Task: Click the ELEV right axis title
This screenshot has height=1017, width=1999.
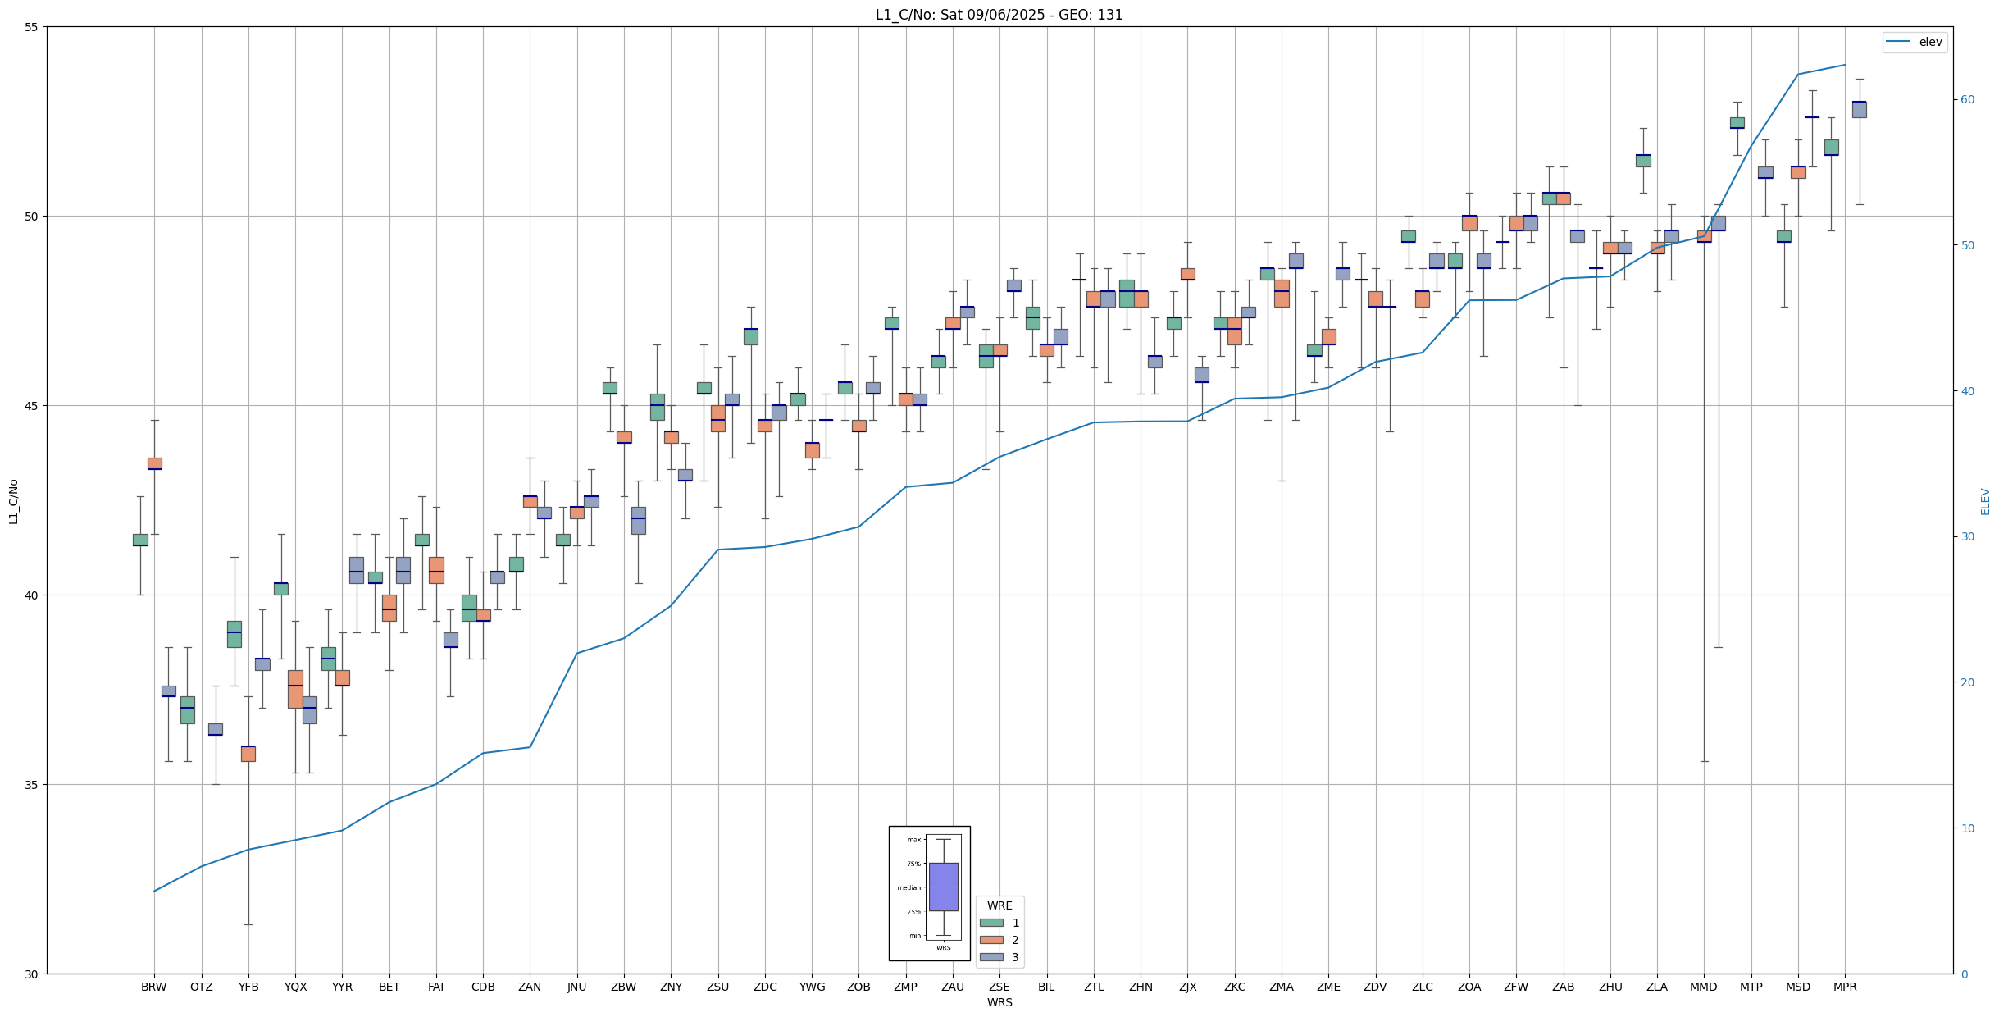Action: coord(1985,501)
